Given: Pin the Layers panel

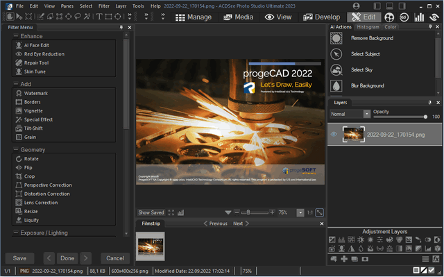Looking at the screenshot, I should [x=430, y=103].
